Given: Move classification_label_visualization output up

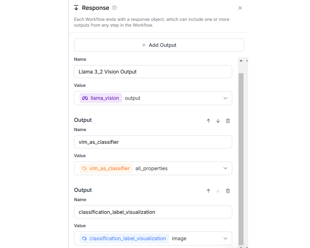Looking at the screenshot, I should (208, 191).
